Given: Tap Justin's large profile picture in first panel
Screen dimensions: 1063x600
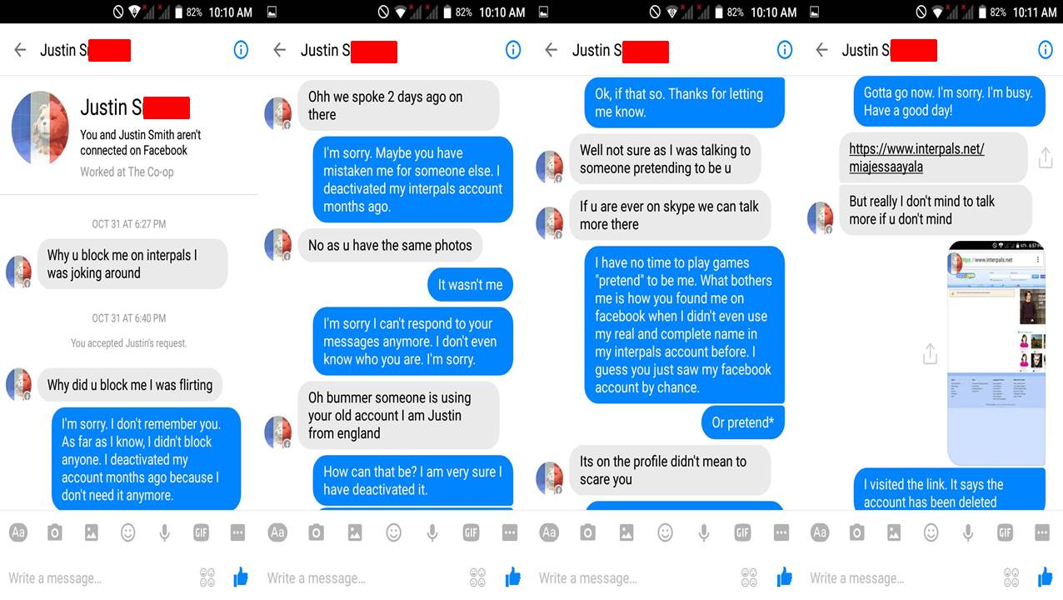Looking at the screenshot, I should [39, 129].
